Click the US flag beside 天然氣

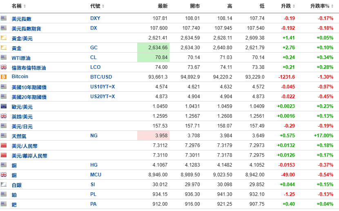click(4, 136)
